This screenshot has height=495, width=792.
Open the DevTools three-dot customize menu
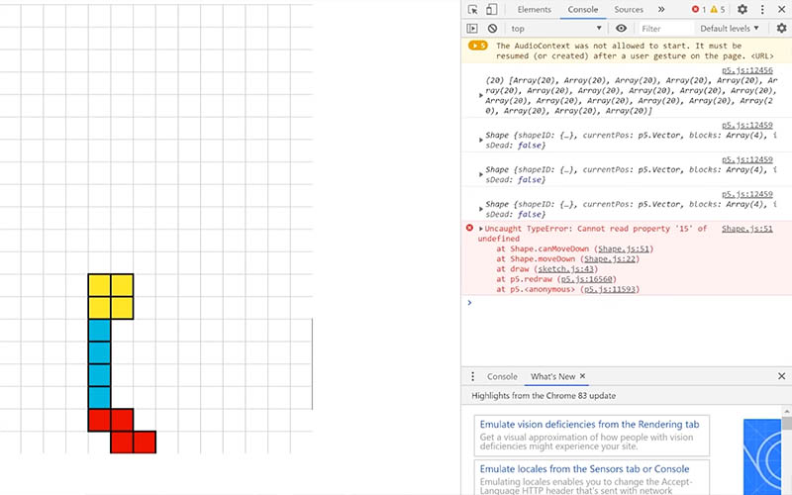(x=762, y=10)
